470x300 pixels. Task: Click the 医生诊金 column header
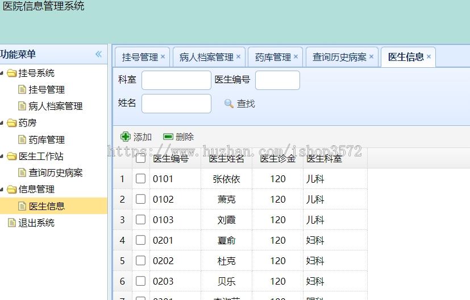coord(277,159)
